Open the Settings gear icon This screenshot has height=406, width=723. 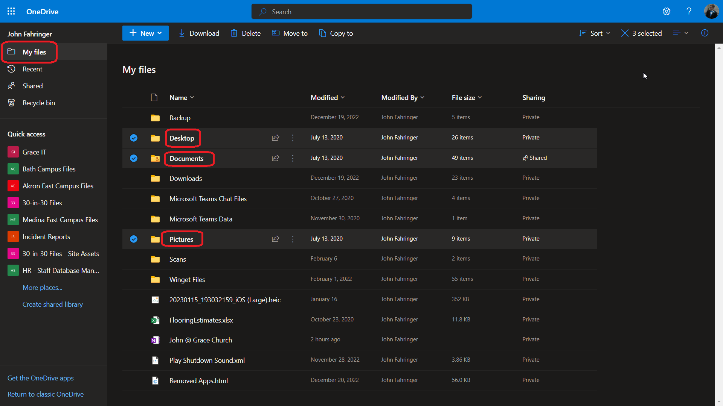click(667, 11)
